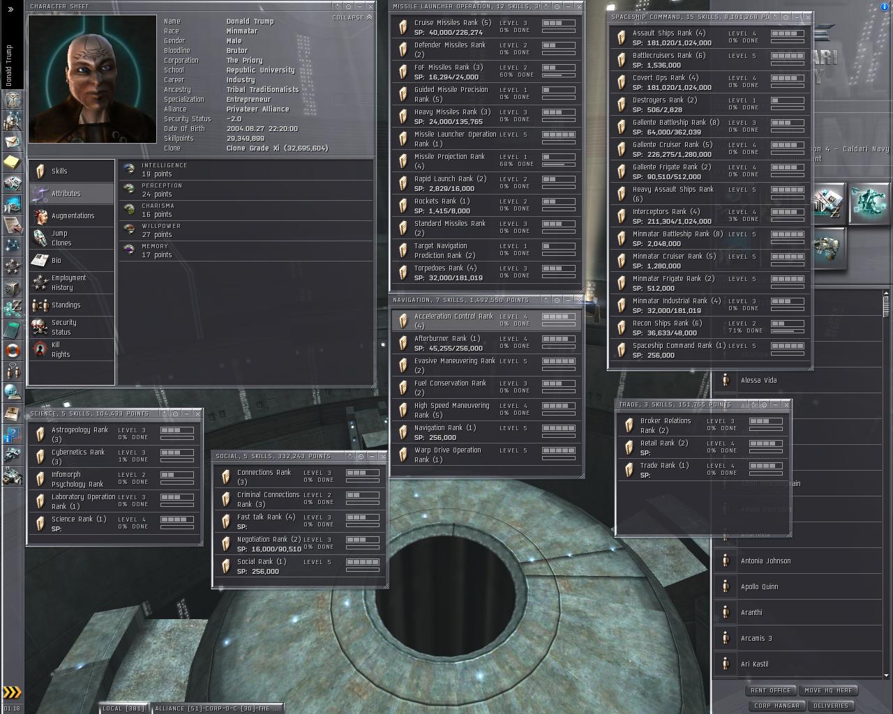Viewport: 893px width, 714px height.
Task: Select the Acceleration Control skill row
Action: pos(486,321)
